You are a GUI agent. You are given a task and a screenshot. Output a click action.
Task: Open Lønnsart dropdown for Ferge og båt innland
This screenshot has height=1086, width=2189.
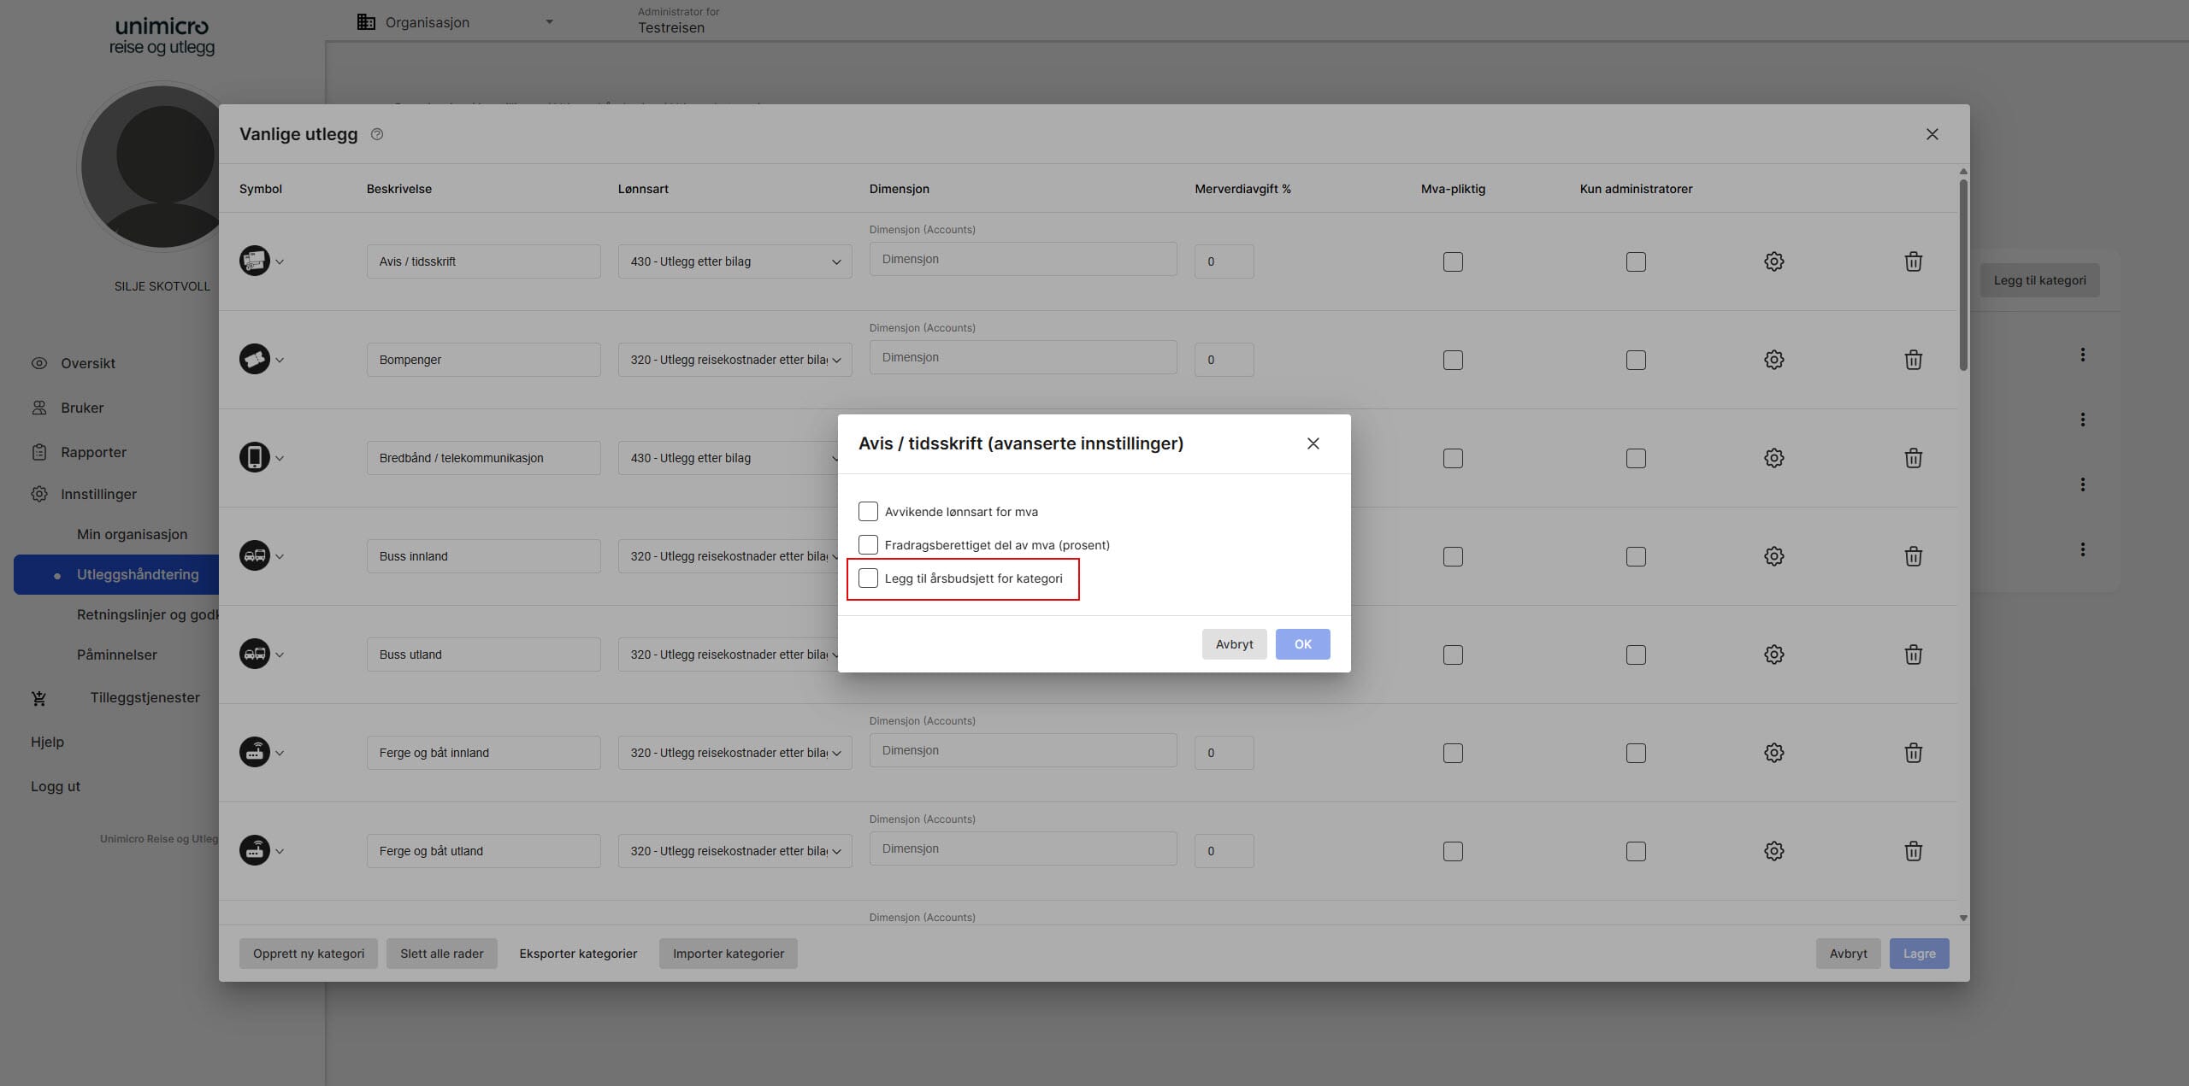pyautogui.click(x=735, y=753)
